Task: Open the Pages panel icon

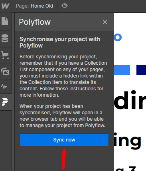Action: (x=5, y=21)
